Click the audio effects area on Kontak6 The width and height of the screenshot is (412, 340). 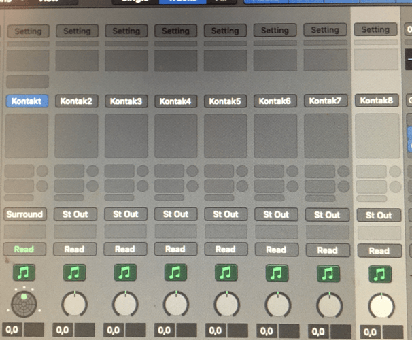pyautogui.click(x=275, y=136)
